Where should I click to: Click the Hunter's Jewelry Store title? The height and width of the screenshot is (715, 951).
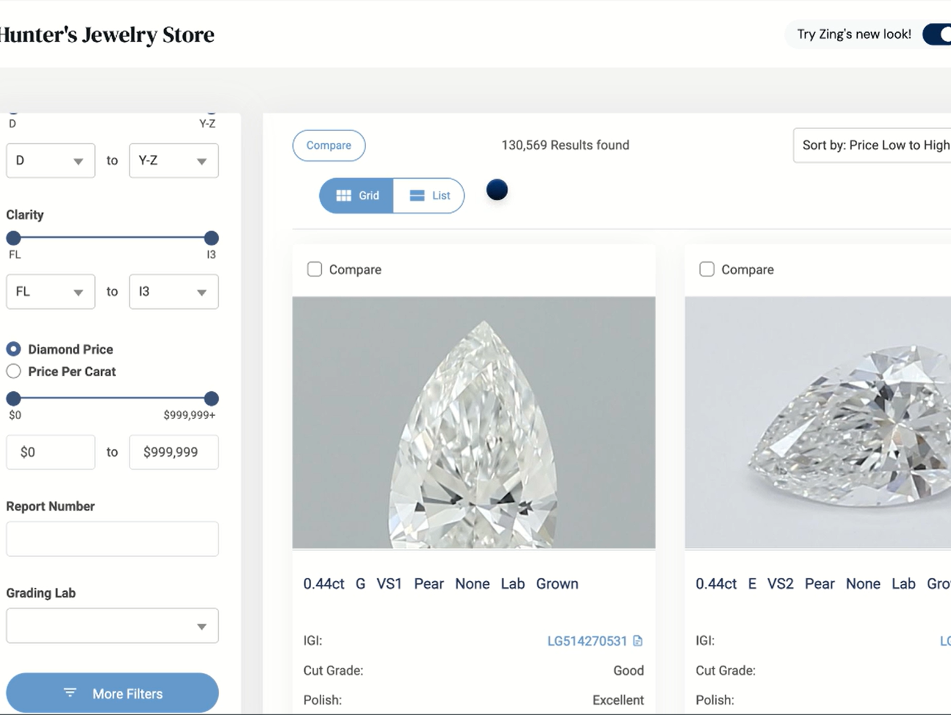pos(107,35)
